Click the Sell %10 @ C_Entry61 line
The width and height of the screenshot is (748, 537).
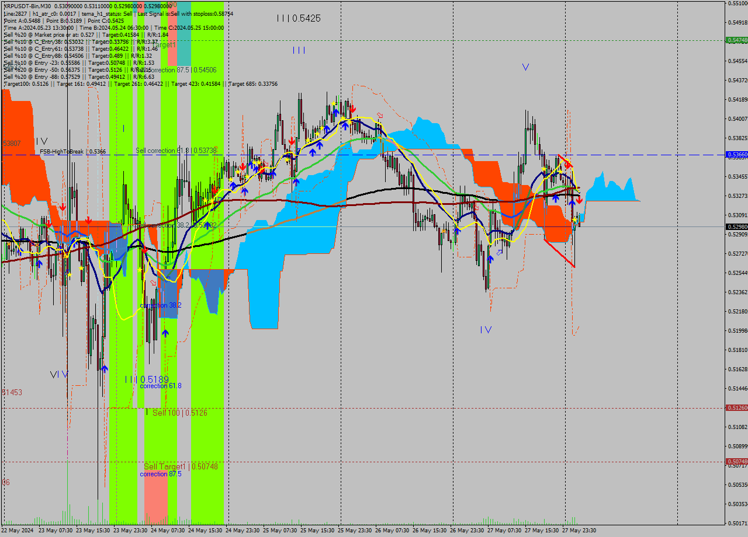[x=81, y=48]
